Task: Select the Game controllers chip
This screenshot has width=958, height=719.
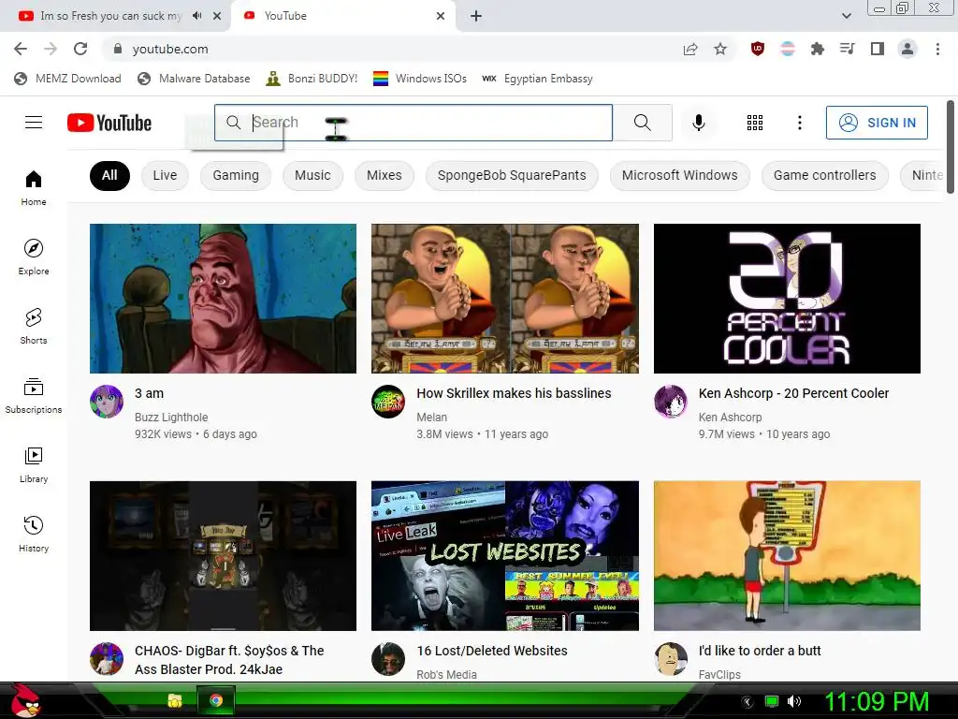Action: (825, 175)
